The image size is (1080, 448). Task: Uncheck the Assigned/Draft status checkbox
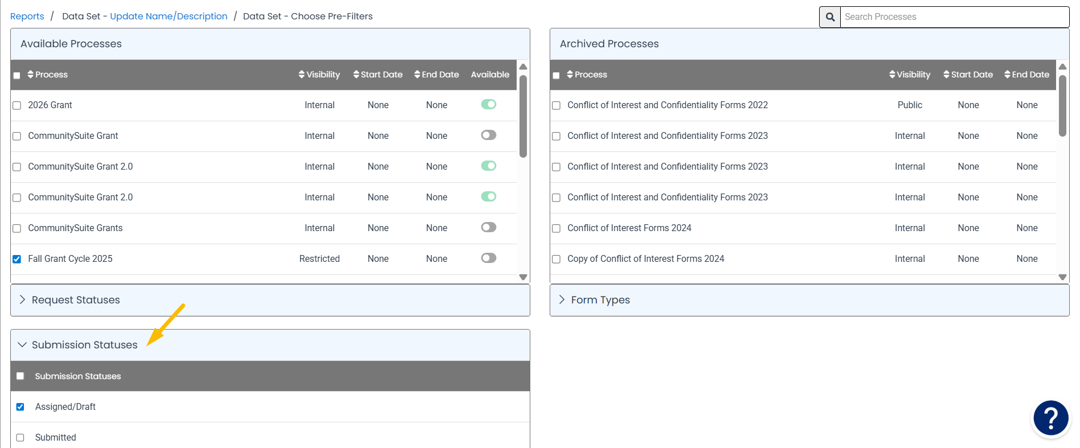pyautogui.click(x=21, y=407)
